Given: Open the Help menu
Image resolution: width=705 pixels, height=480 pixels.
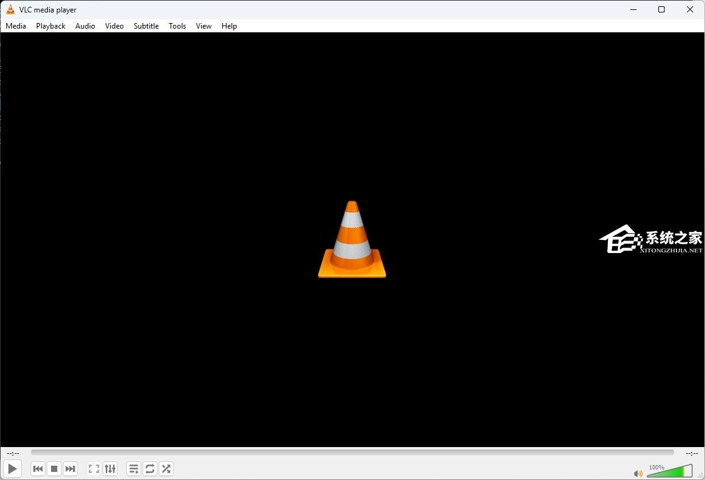Looking at the screenshot, I should point(229,25).
